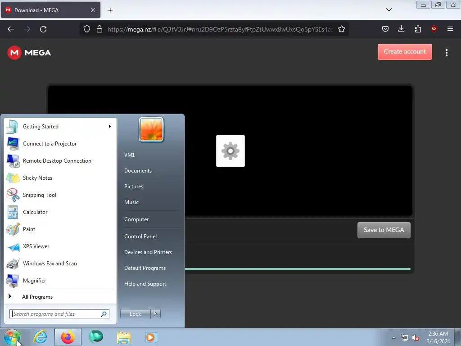
Task: Expand All Programs
Action: coord(60,297)
